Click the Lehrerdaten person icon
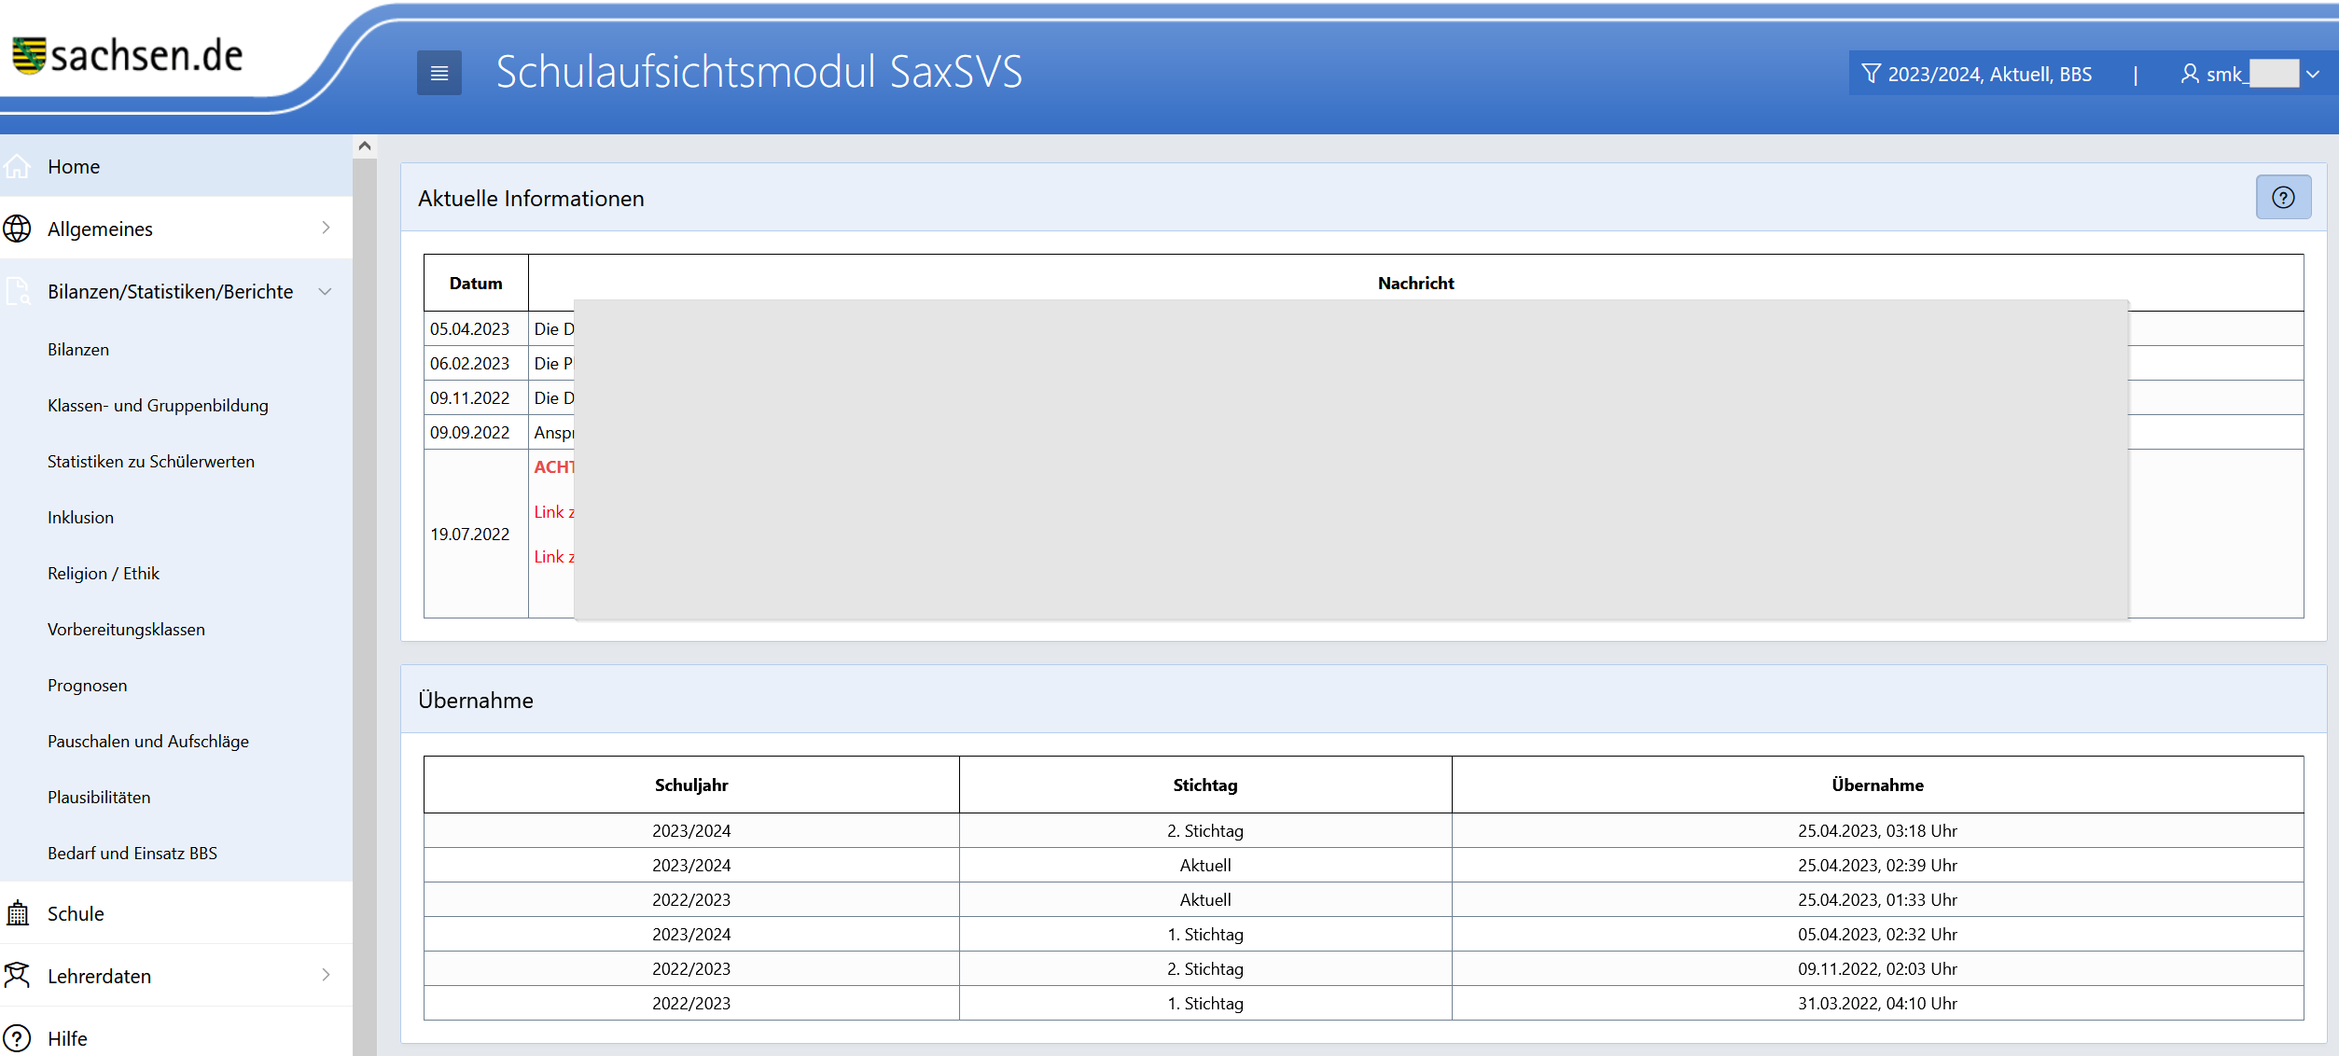This screenshot has width=2339, height=1056. pyautogui.click(x=18, y=976)
